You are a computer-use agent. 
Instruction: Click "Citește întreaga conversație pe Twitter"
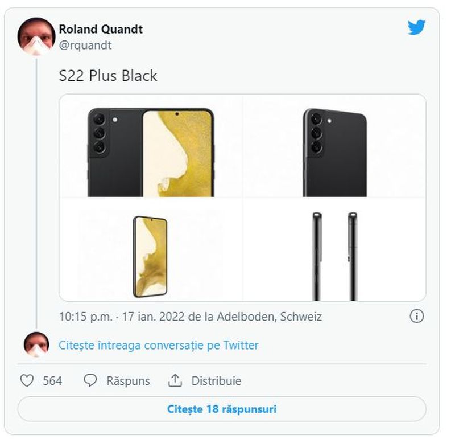point(159,345)
